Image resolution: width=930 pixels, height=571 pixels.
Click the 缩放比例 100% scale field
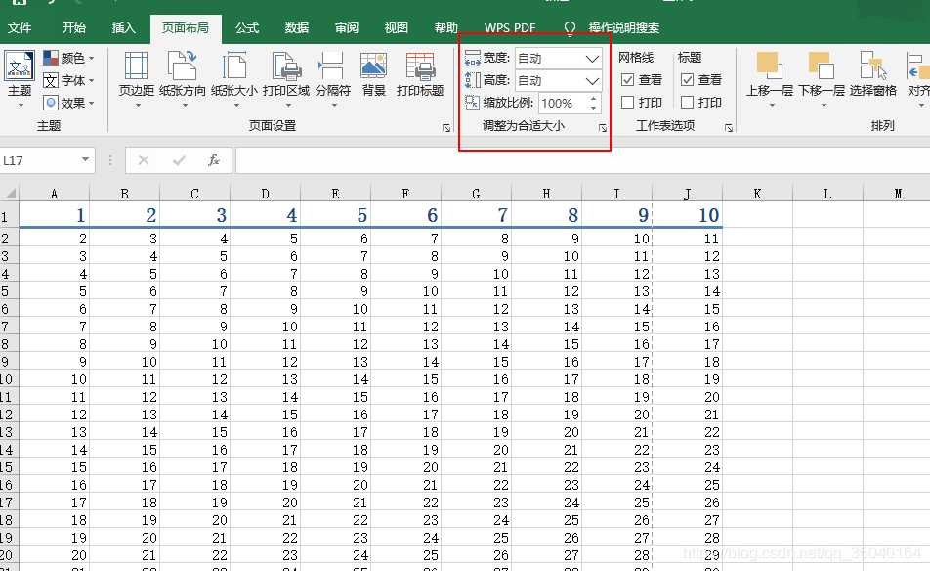(563, 104)
